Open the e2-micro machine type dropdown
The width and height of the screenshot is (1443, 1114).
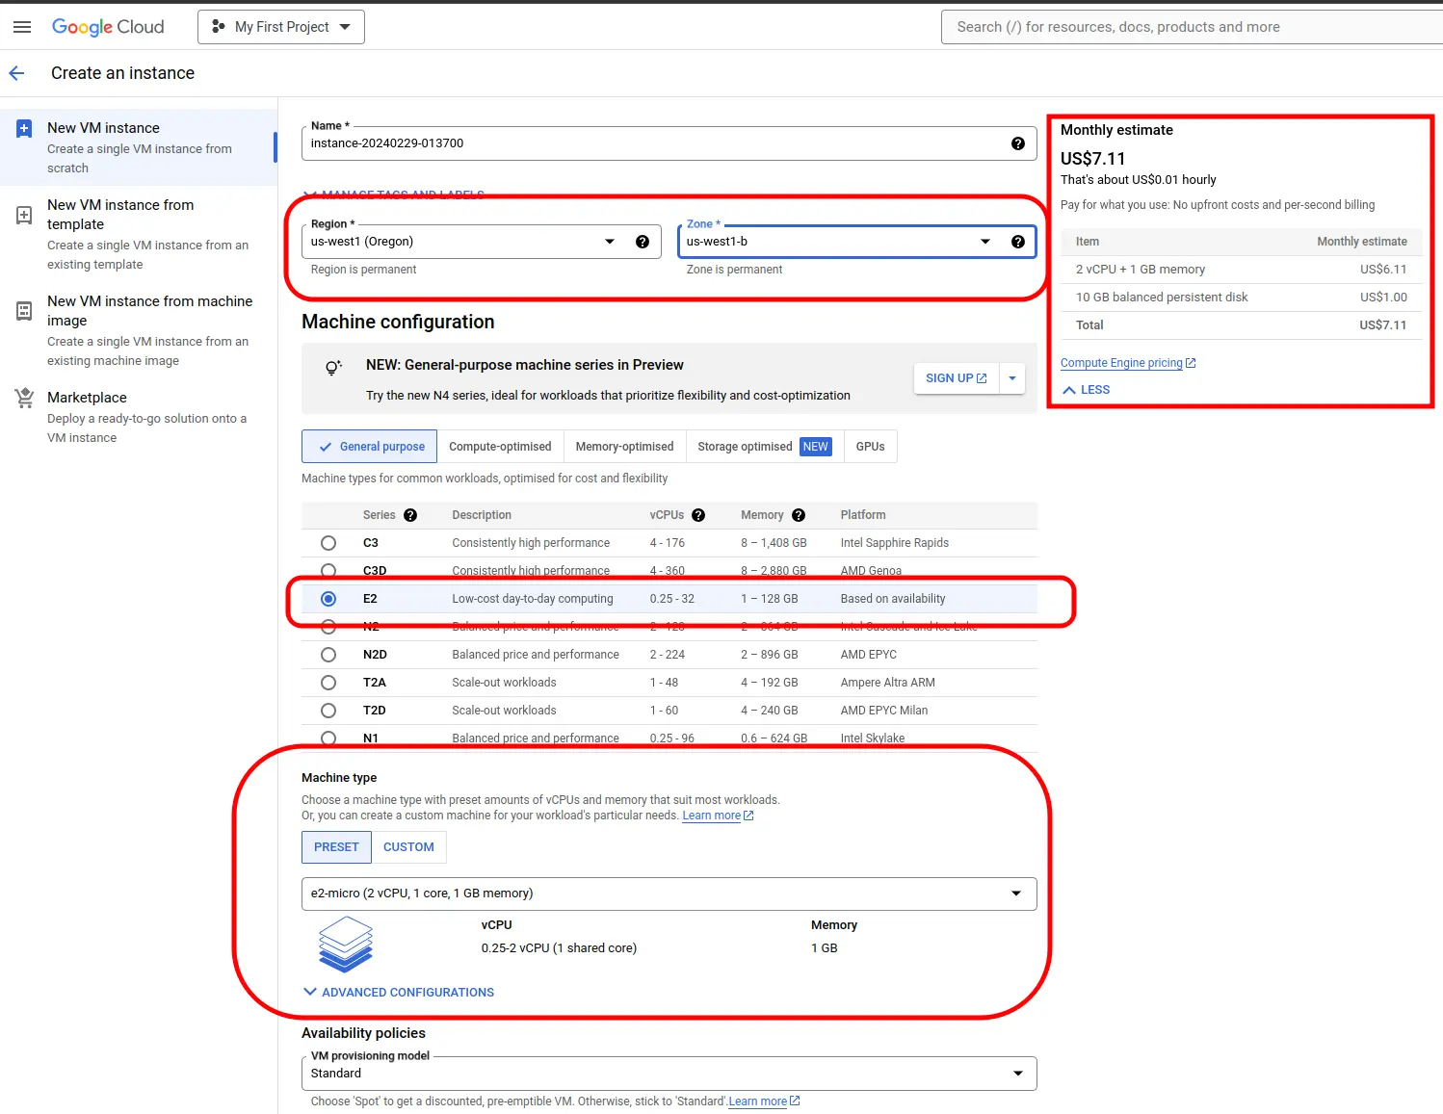[x=669, y=894]
